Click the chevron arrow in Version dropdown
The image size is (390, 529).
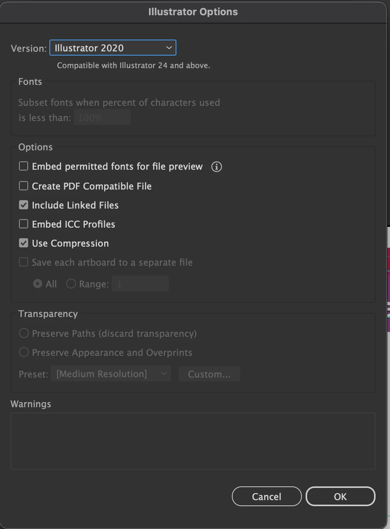coord(169,48)
